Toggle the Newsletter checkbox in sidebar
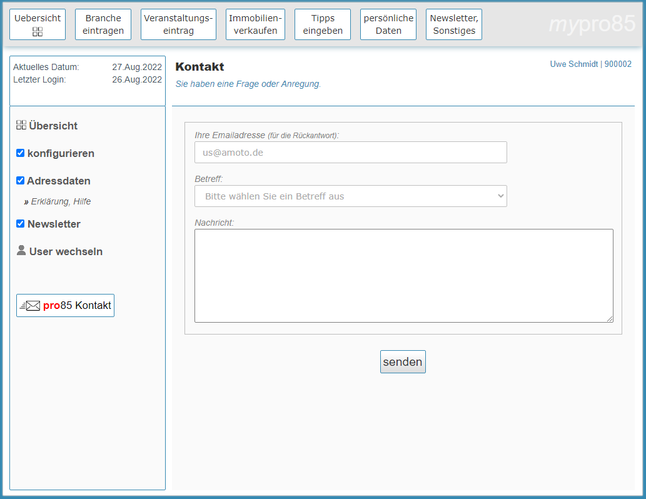Screen dimensions: 646x499 tap(21, 224)
